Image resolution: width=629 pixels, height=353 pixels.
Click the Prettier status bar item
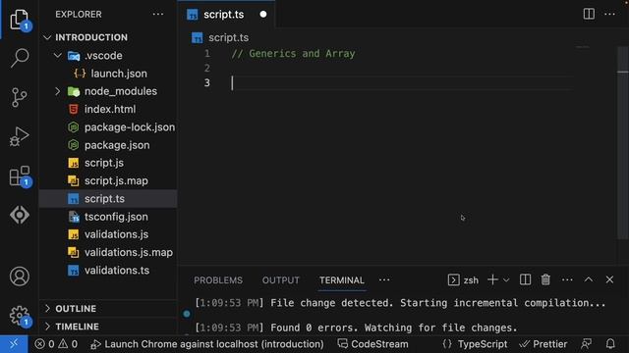[x=543, y=344]
